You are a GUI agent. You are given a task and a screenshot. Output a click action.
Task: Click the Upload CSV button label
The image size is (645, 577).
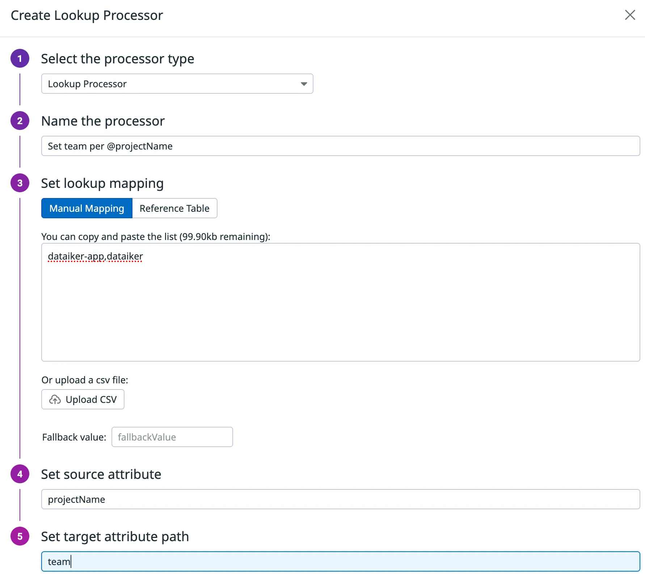point(91,400)
